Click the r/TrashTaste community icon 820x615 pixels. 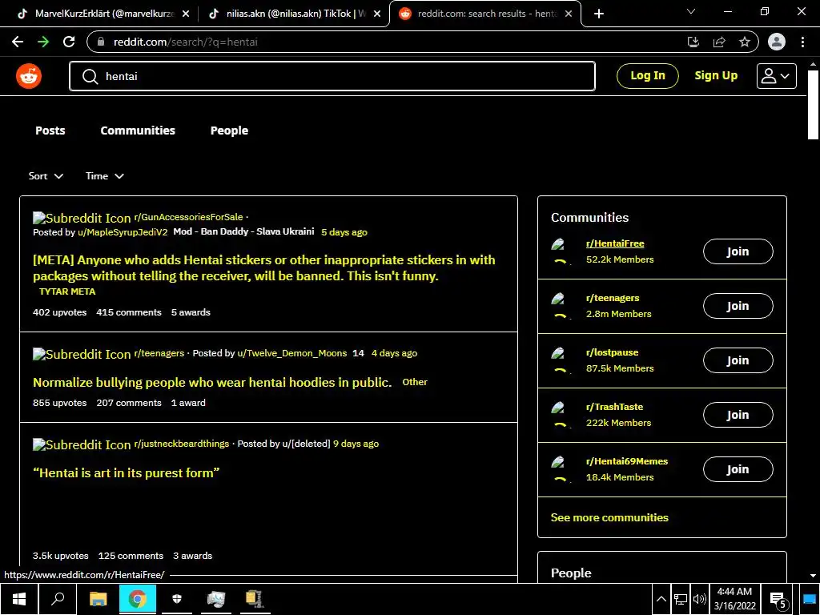[560, 415]
